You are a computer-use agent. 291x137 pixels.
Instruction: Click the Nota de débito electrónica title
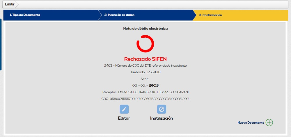tap(145, 28)
